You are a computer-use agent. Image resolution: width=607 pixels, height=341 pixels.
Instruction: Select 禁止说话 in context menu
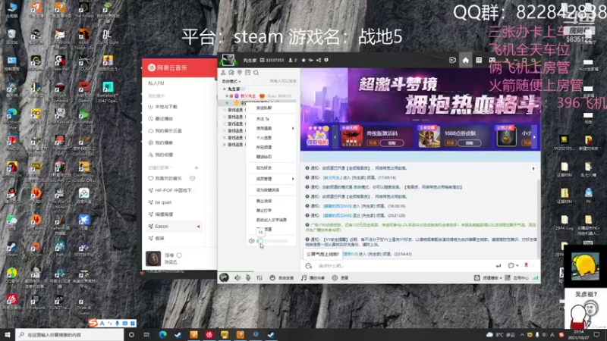coord(264,201)
